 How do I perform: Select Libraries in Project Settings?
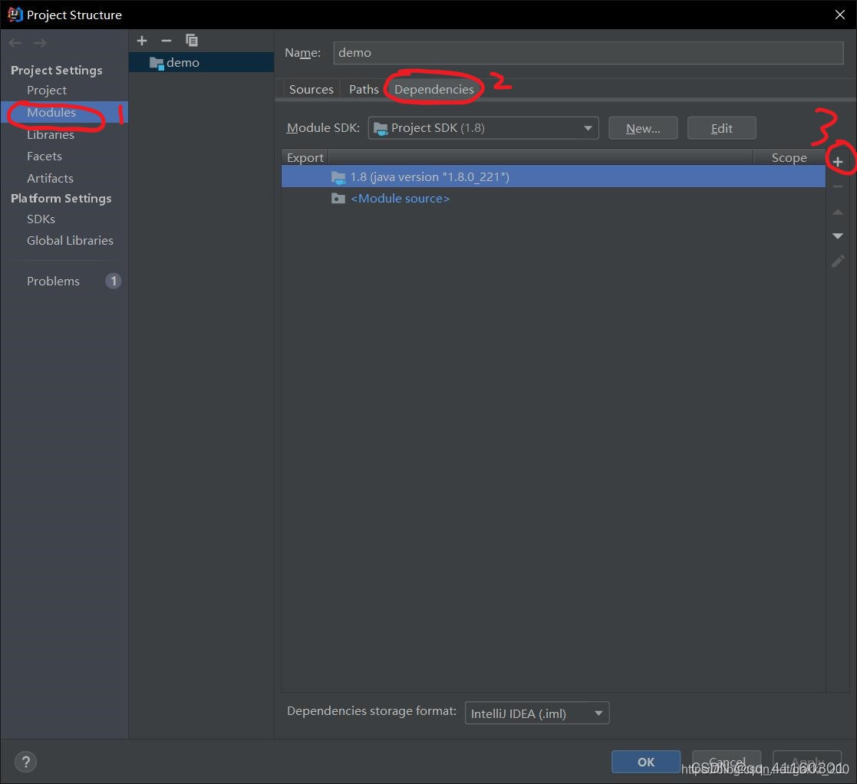51,134
